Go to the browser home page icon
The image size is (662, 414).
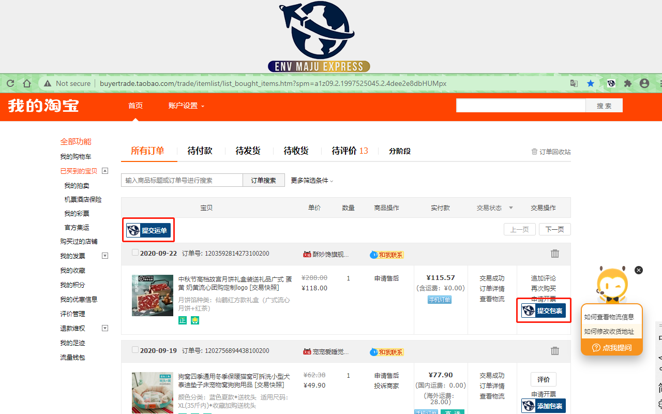[27, 83]
